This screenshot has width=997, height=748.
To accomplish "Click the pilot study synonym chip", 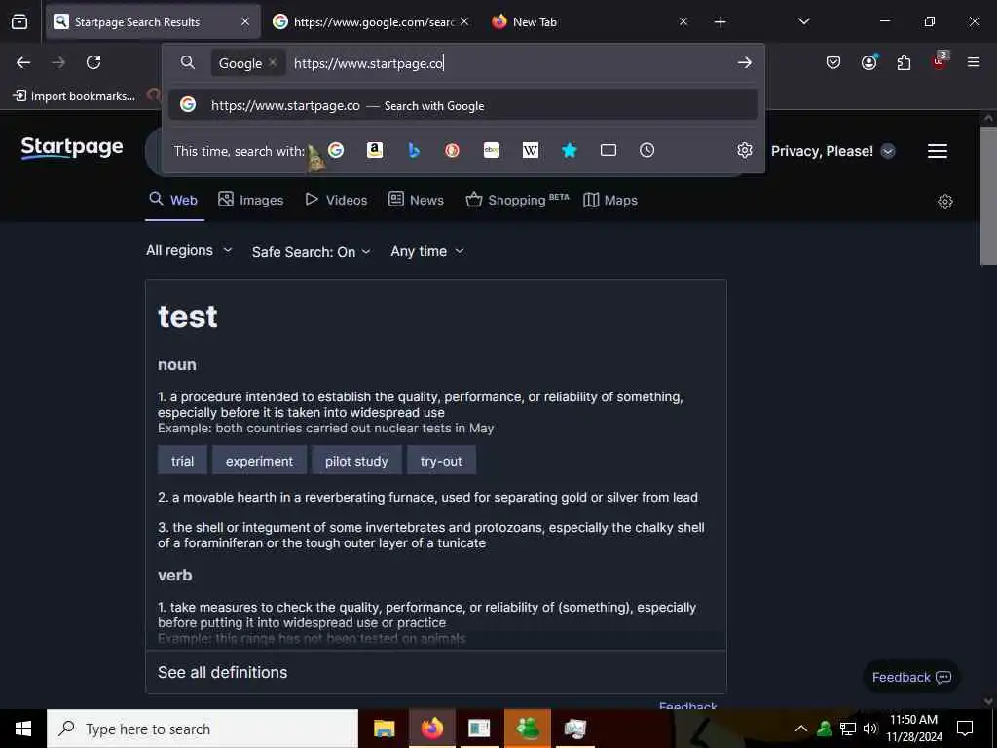I will pos(356,461).
